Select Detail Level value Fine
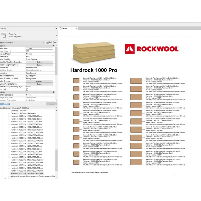 click(x=39, y=57)
